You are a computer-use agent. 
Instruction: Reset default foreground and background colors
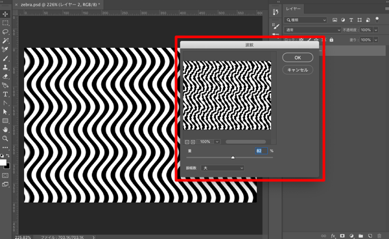pos(2,155)
